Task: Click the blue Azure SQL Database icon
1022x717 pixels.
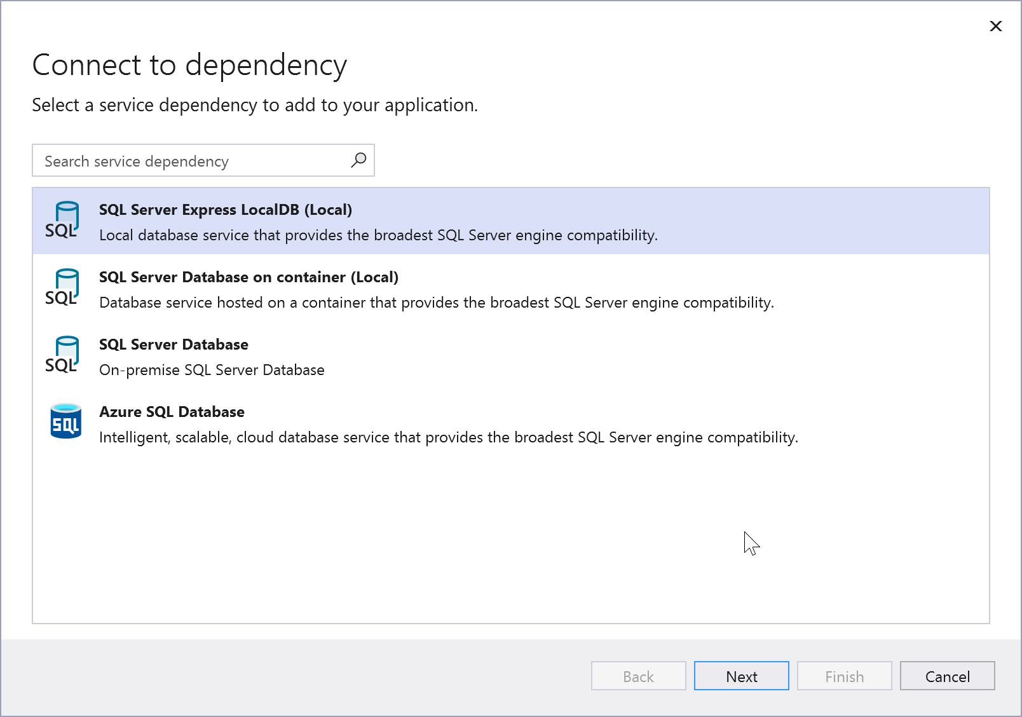Action: (x=65, y=421)
